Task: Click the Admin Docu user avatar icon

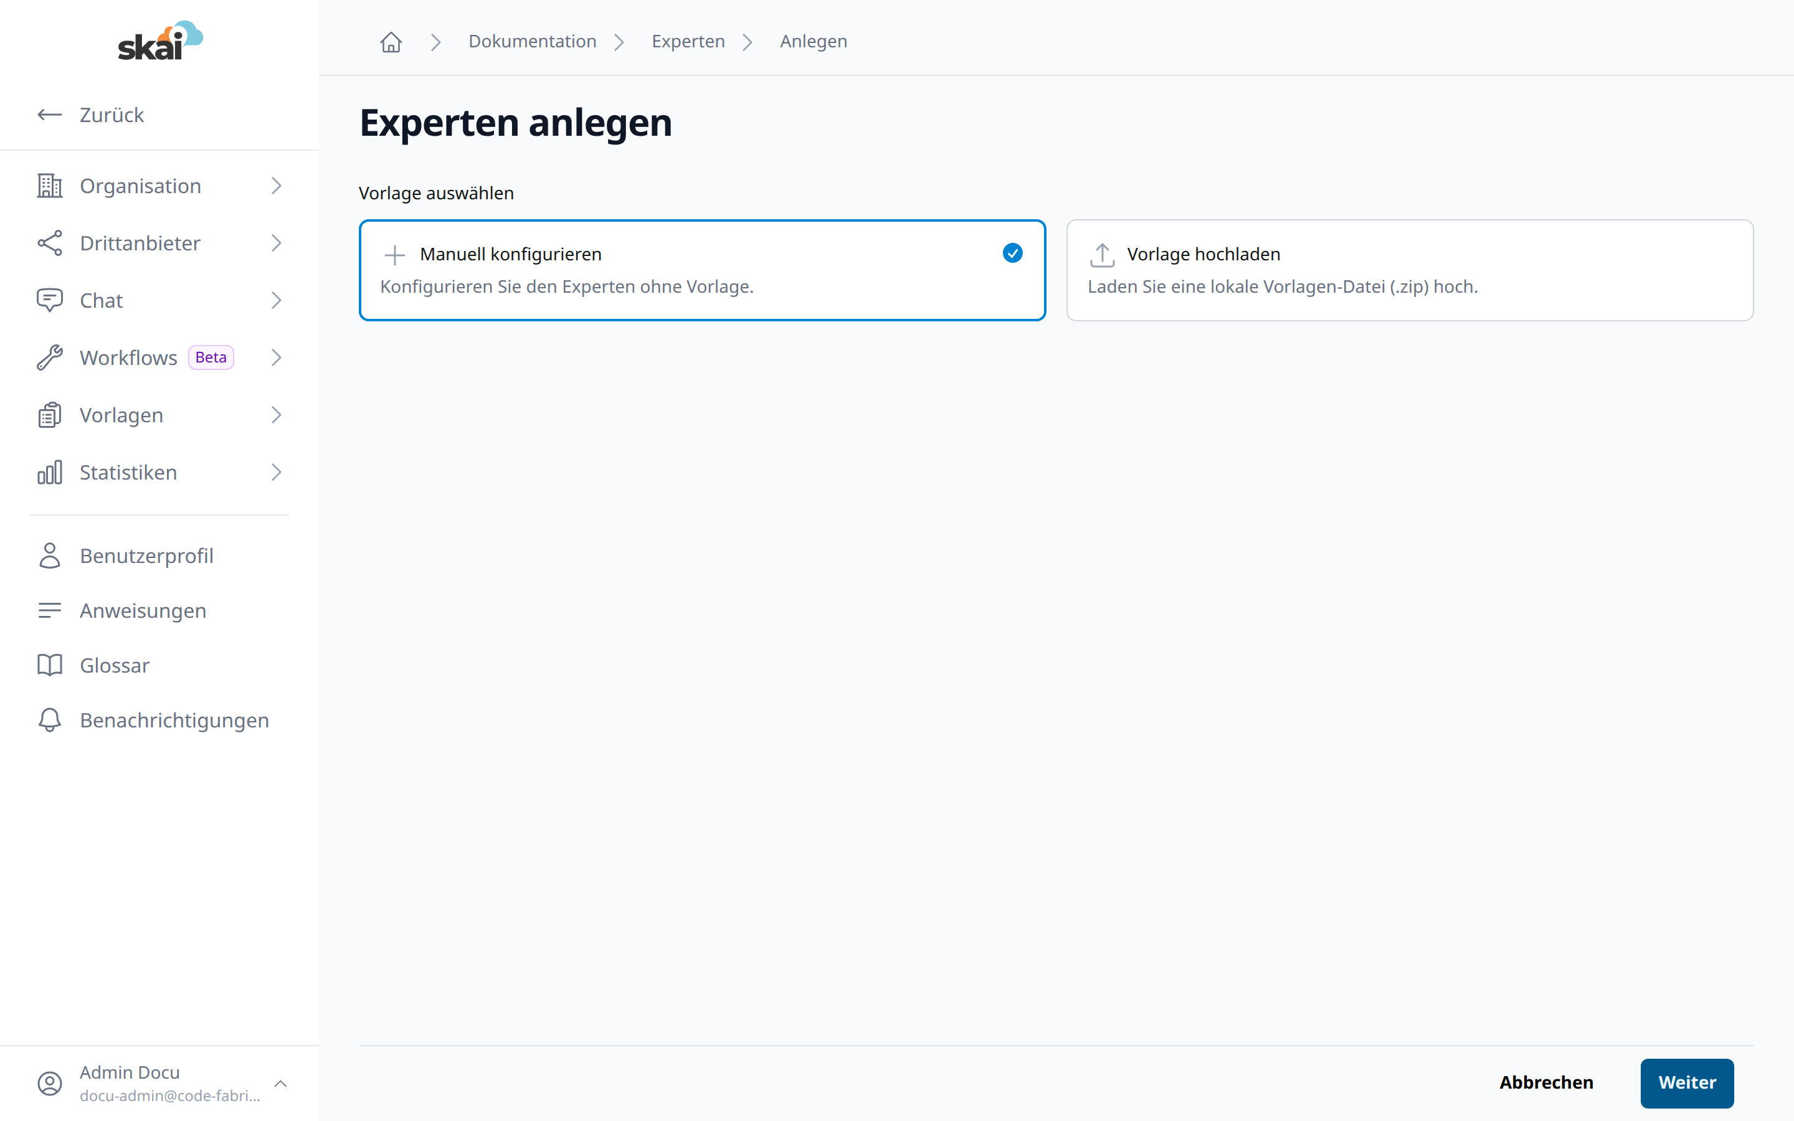Action: [x=50, y=1083]
